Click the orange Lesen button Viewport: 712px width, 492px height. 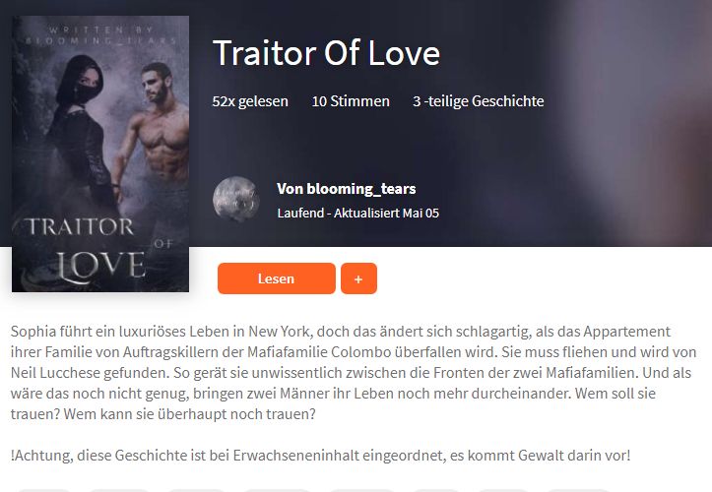(276, 278)
